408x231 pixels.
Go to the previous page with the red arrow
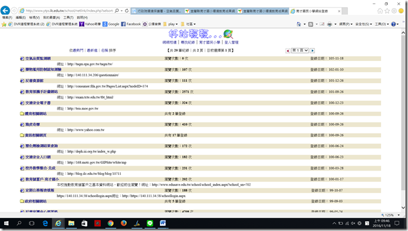[x=288, y=51]
